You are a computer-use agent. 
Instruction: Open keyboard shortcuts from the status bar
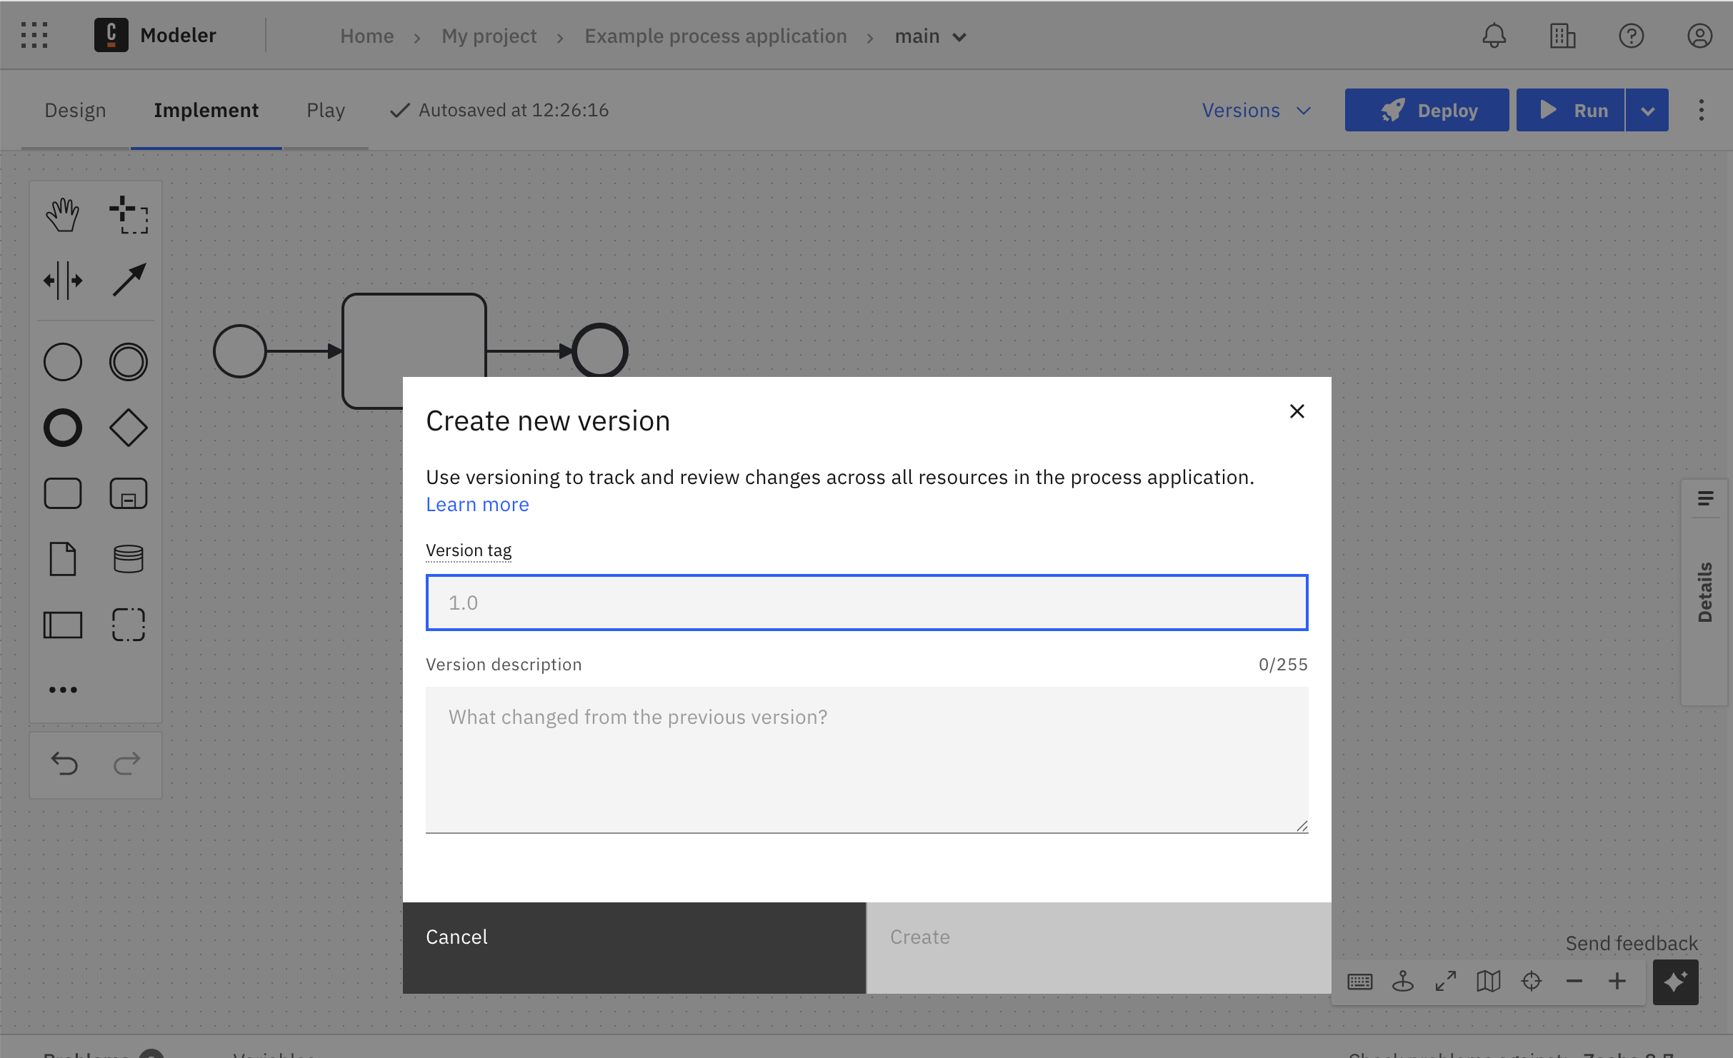[x=1360, y=981]
